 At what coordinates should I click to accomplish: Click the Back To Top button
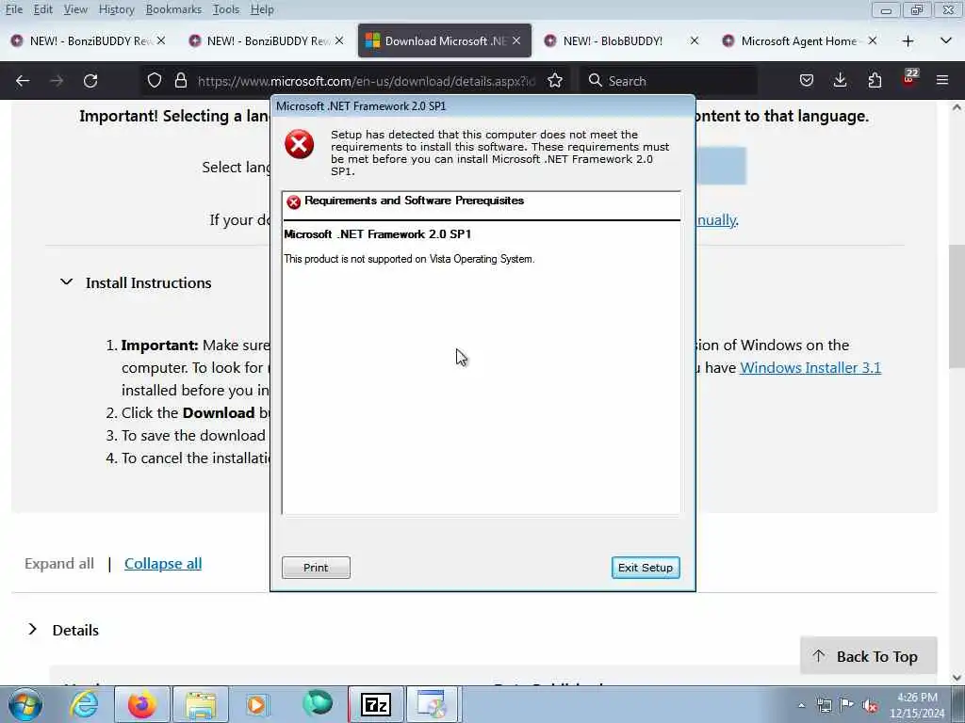(868, 656)
